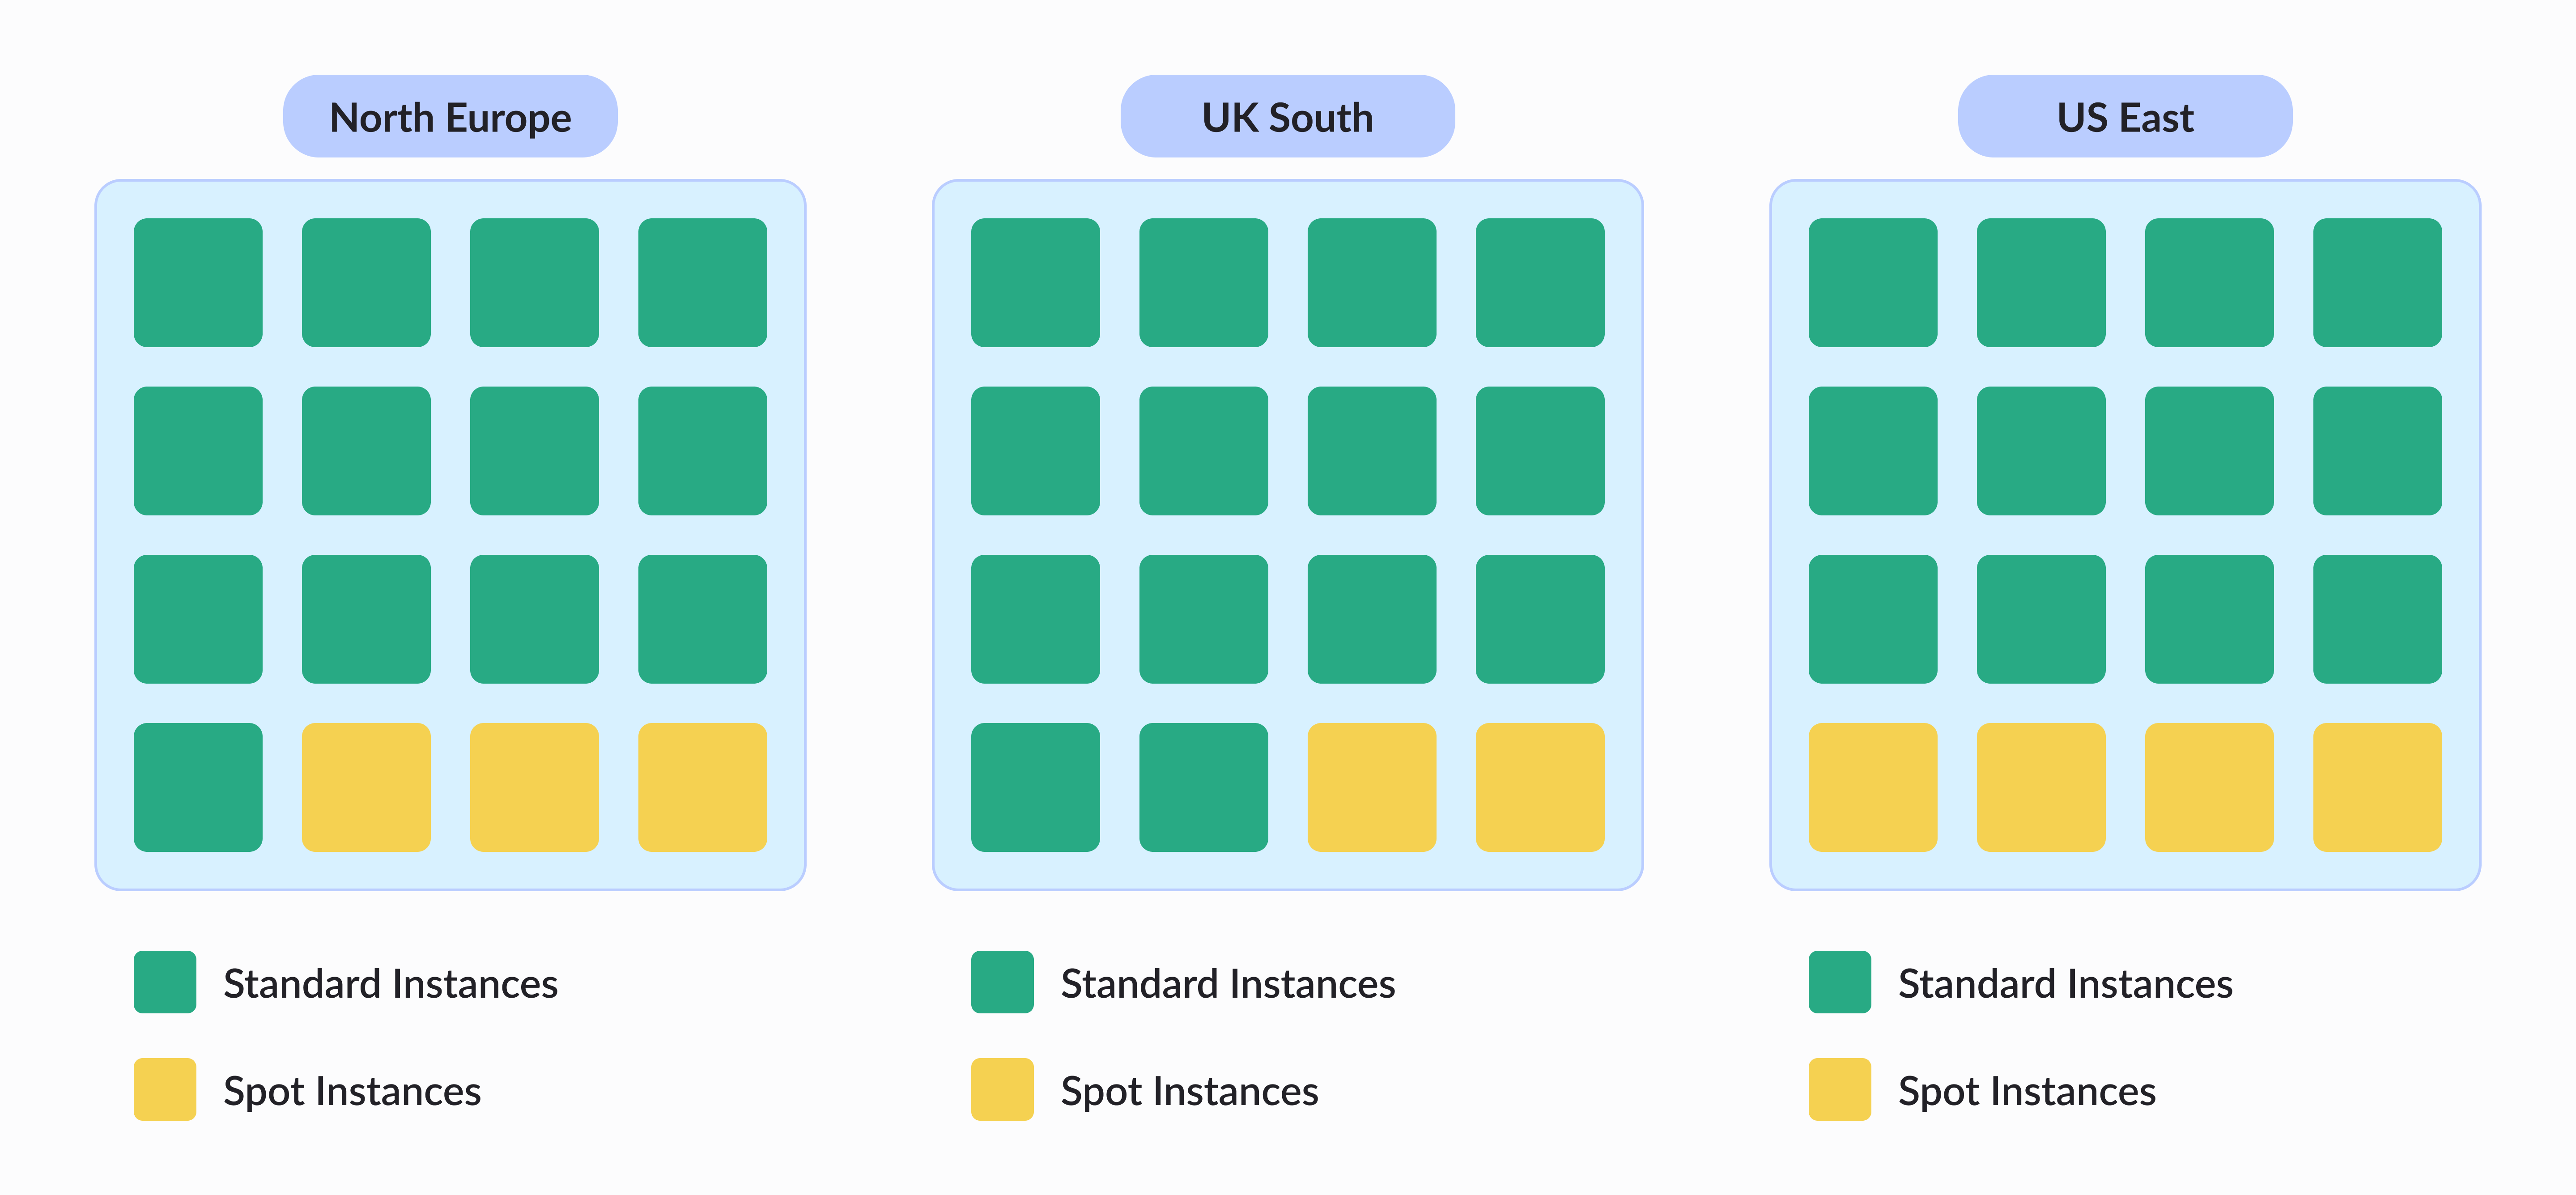Click leftmost yellow spot square in UK South grid
This screenshot has width=2576, height=1195.
coord(1372,787)
